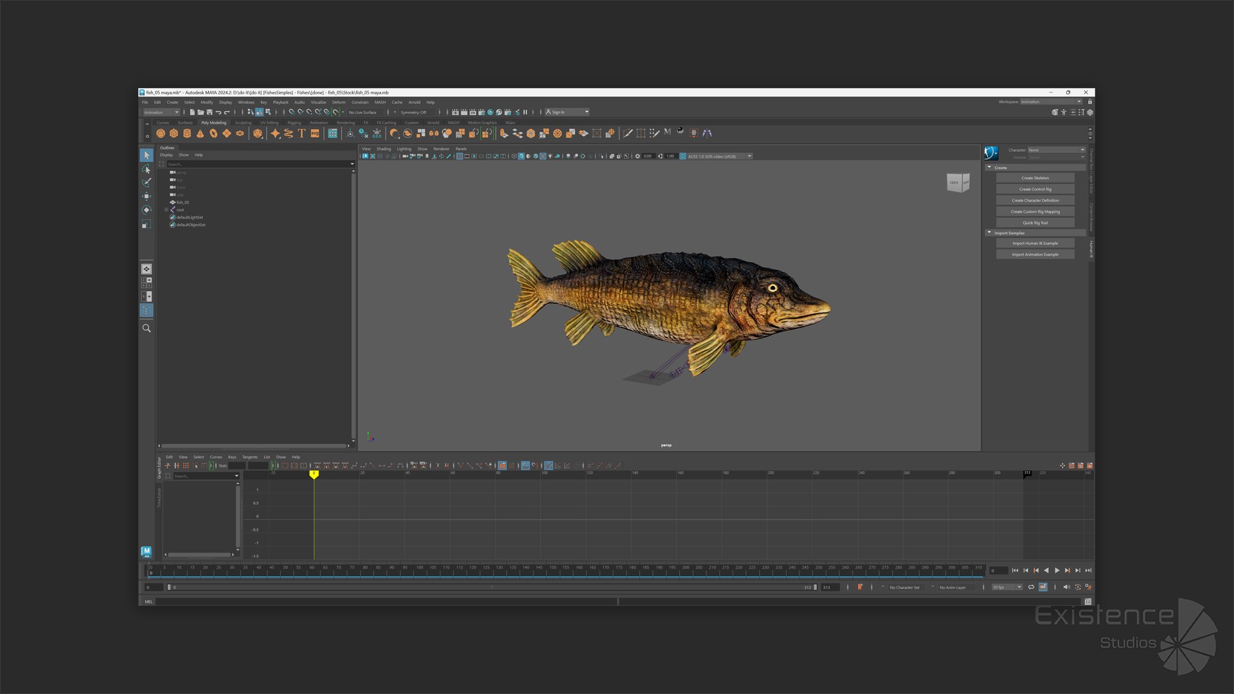The image size is (1234, 694).
Task: Toggle cached playback icon near fps
Action: tap(1043, 587)
